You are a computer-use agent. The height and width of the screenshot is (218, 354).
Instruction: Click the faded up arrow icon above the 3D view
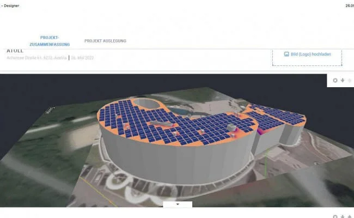(x=350, y=81)
